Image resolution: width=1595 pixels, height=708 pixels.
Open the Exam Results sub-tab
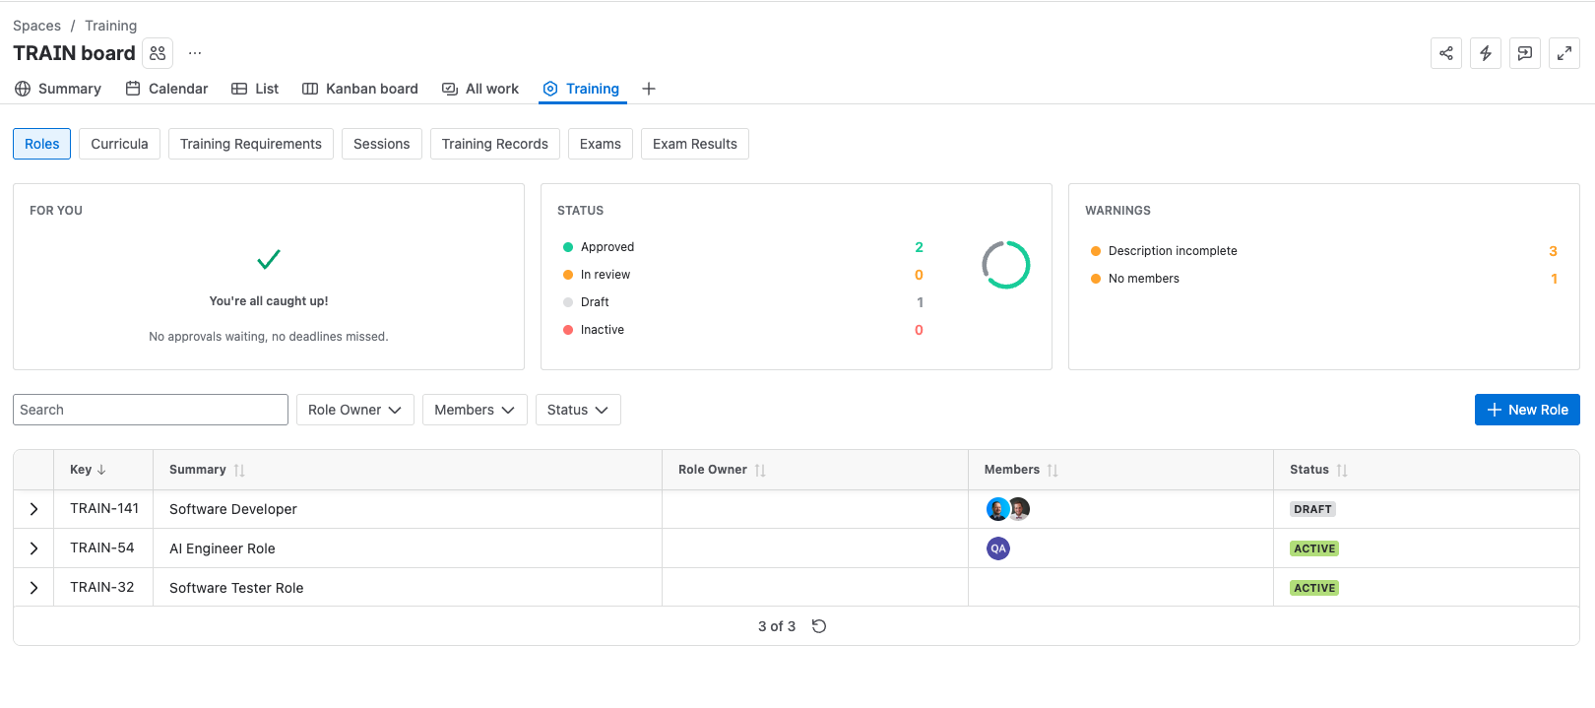click(695, 144)
